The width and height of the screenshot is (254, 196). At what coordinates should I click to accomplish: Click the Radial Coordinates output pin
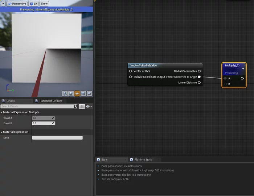(x=200, y=71)
